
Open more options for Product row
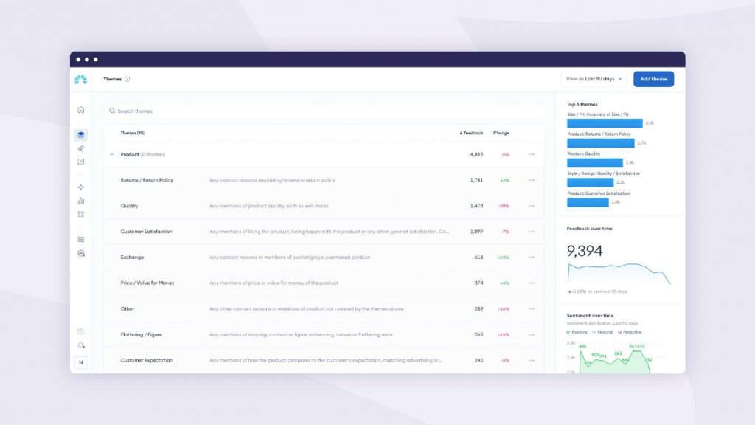(x=532, y=155)
